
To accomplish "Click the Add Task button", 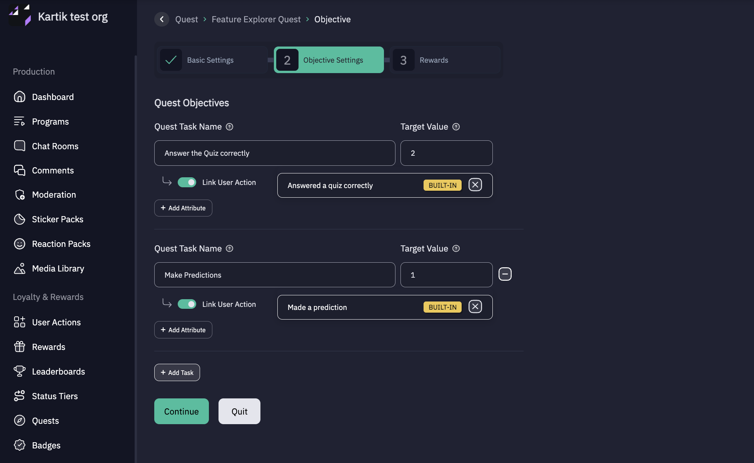I will 177,373.
